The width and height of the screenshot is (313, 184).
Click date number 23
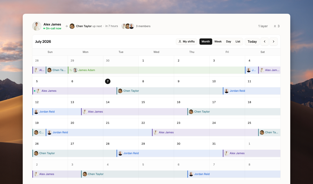(x=178, y=123)
